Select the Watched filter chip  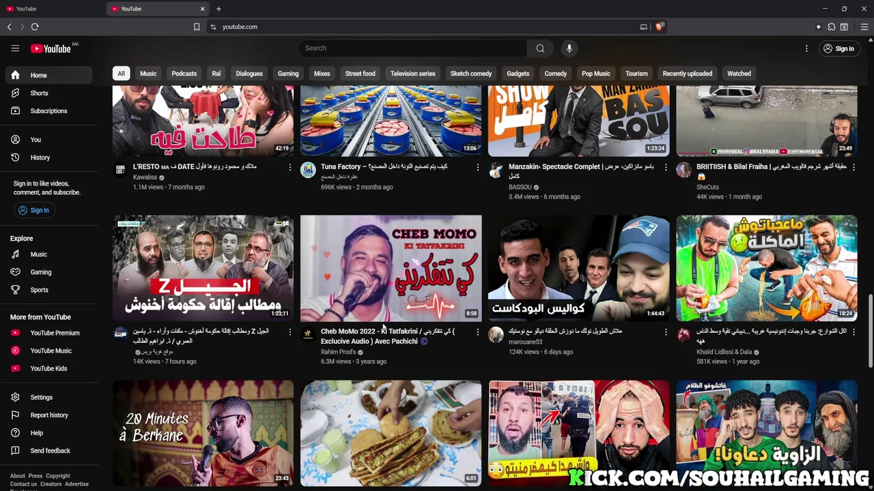pyautogui.click(x=739, y=74)
